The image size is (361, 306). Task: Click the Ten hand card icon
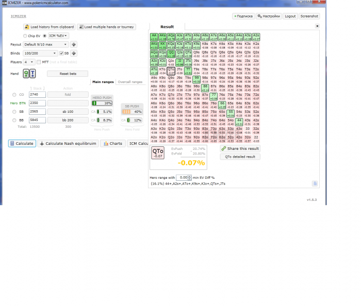click(32, 74)
